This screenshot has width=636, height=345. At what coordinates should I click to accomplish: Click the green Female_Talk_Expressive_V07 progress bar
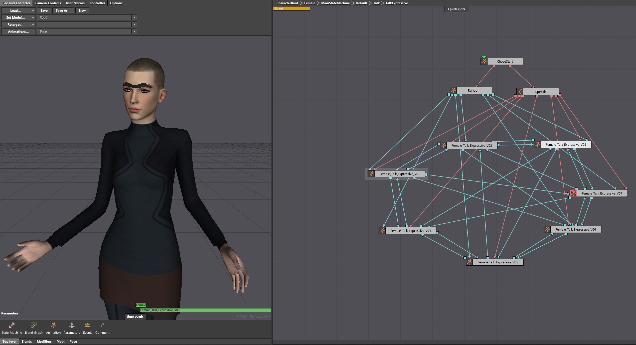(205, 310)
